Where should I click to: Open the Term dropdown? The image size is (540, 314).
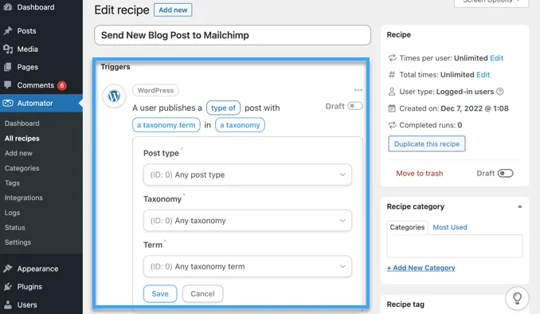coord(248,266)
